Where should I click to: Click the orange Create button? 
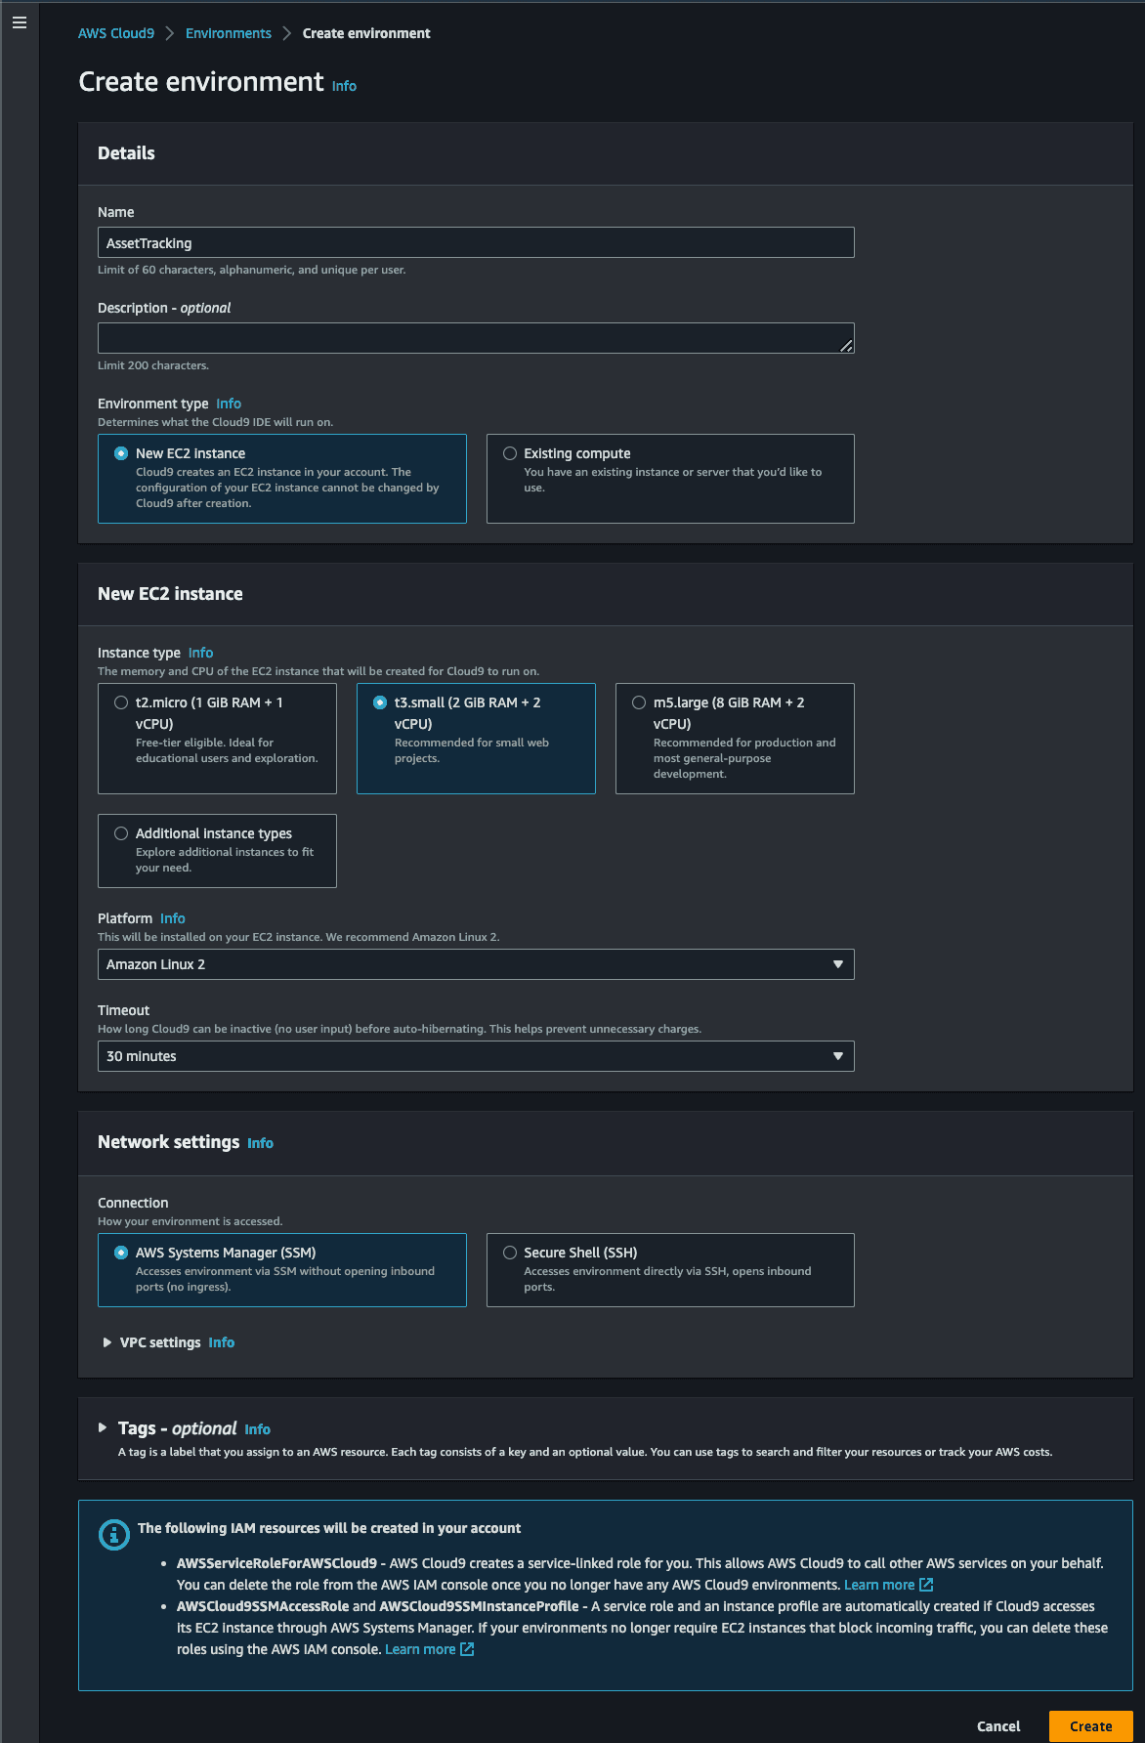[1090, 1726]
